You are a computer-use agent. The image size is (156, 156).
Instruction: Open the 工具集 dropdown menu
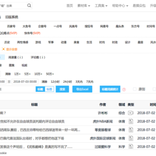101,6
